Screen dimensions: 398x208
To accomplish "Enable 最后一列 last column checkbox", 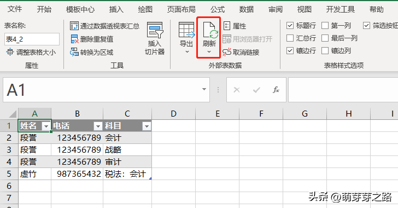I will click(x=325, y=38).
